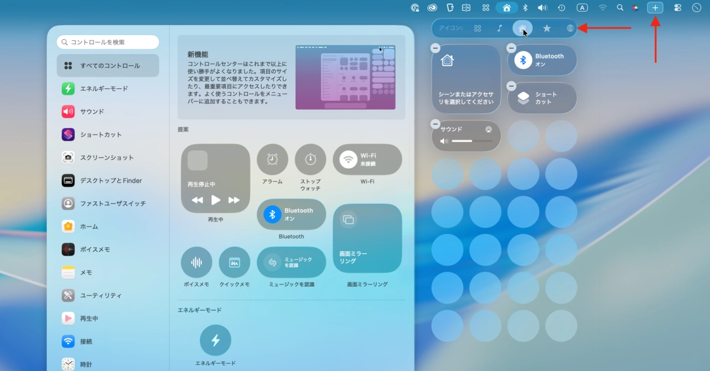Click the コントロールを検索 search field
This screenshot has height=371, width=710.
pyautogui.click(x=108, y=42)
